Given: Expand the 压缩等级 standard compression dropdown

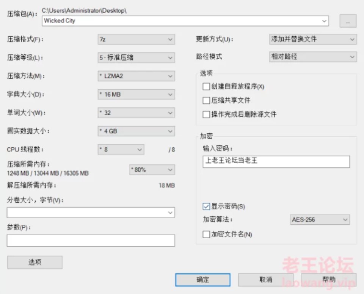Looking at the screenshot, I should 136,58.
